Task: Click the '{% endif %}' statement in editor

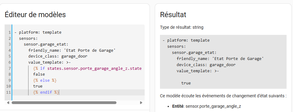Action: (46, 92)
